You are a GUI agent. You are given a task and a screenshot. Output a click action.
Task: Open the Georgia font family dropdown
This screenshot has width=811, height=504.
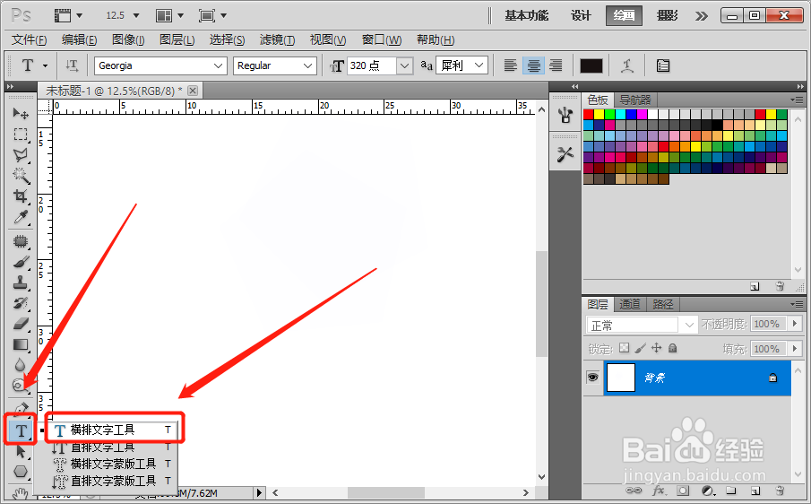[218, 65]
